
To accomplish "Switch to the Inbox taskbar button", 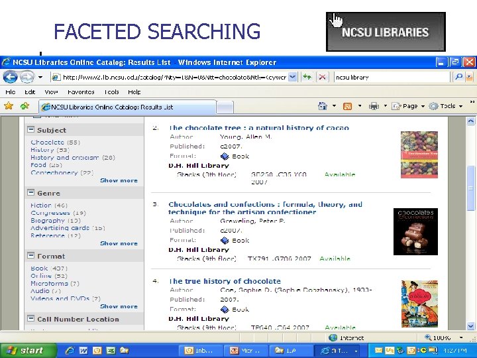I will coord(200,351).
